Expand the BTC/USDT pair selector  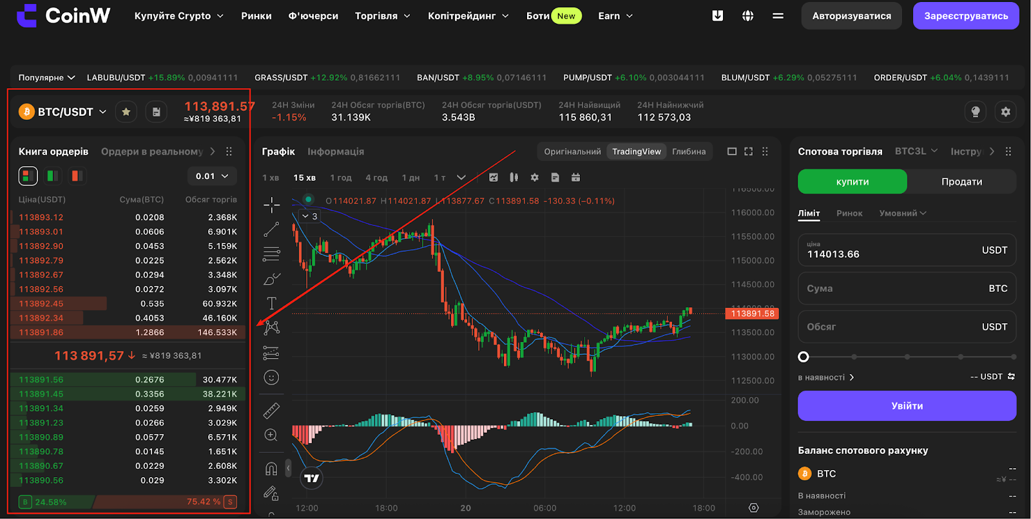point(63,112)
